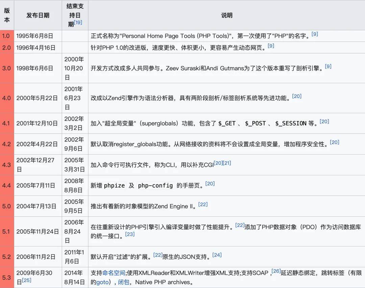The height and width of the screenshot is (288, 365).
Task: Open citation [20] in version 4.3 row
Action: tap(218, 163)
